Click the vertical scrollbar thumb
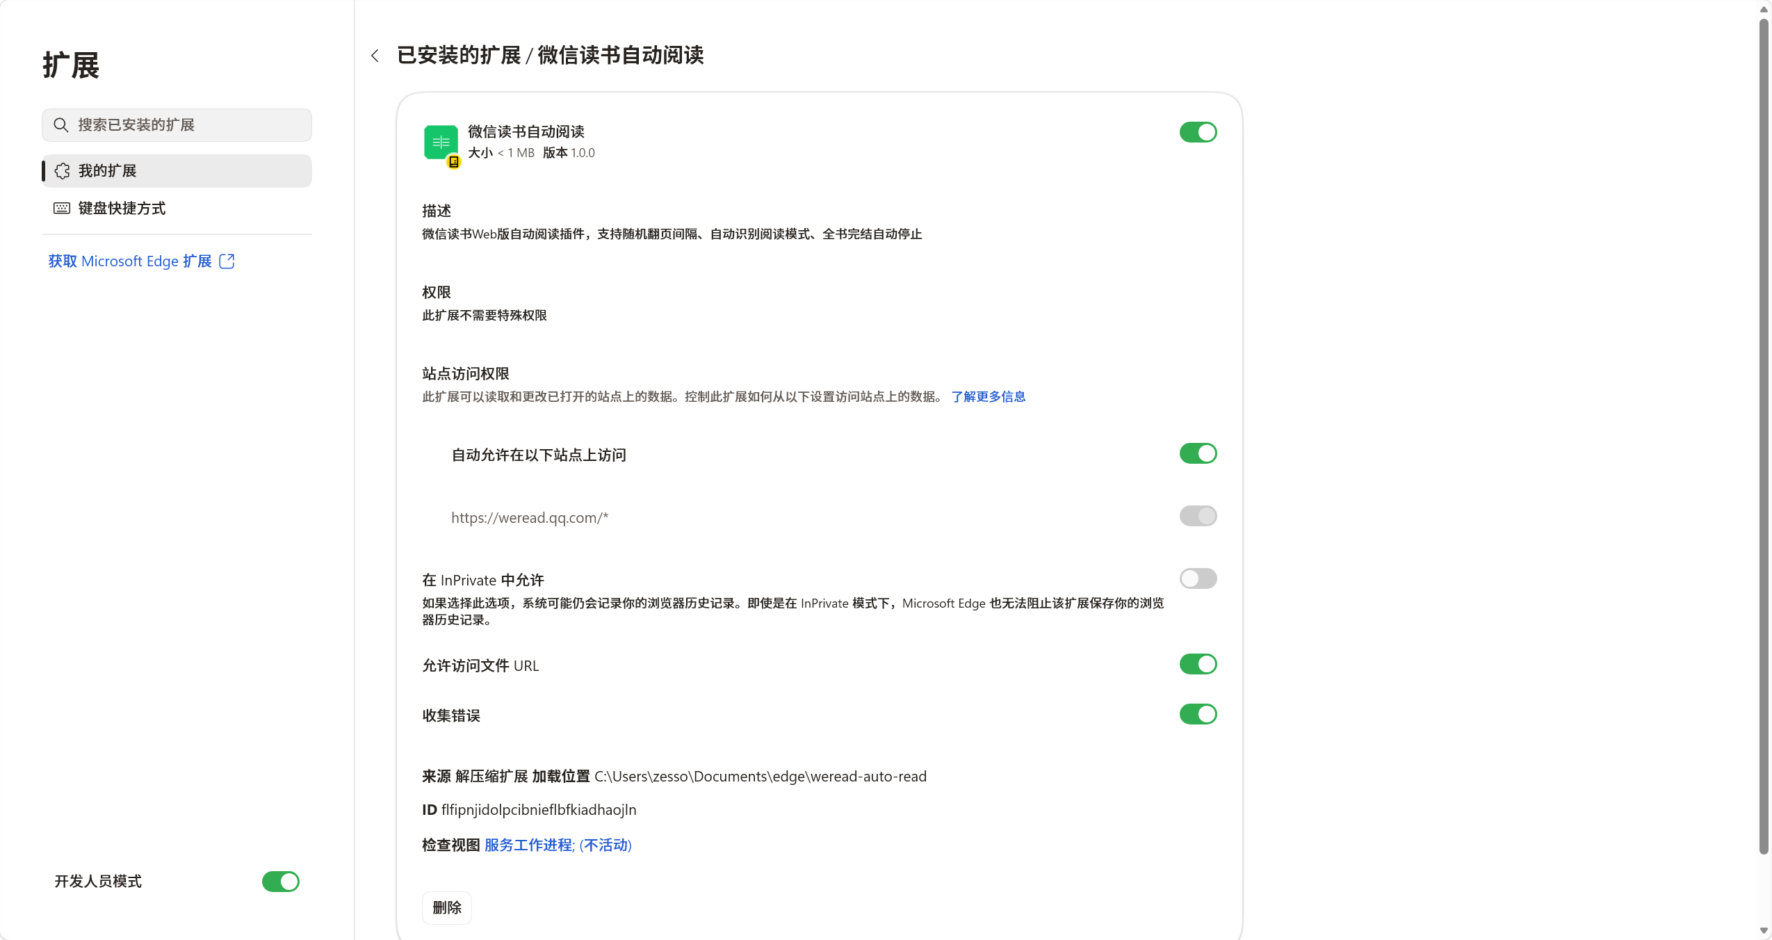The image size is (1772, 940). pyautogui.click(x=1763, y=437)
